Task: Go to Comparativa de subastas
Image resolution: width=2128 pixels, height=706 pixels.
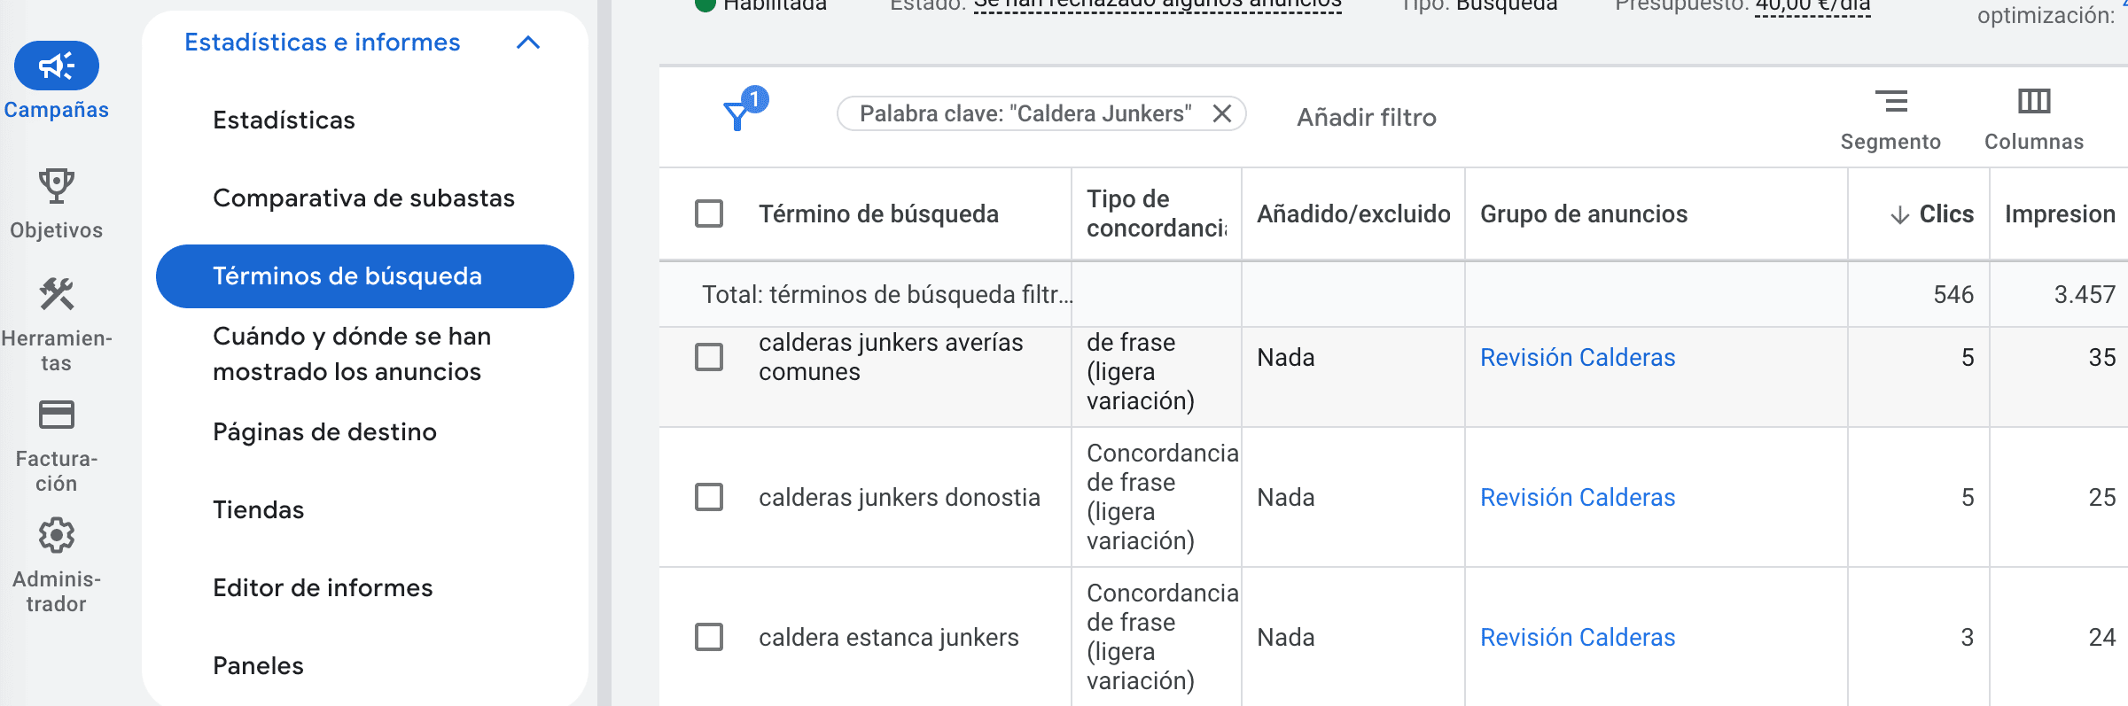Action: (363, 198)
